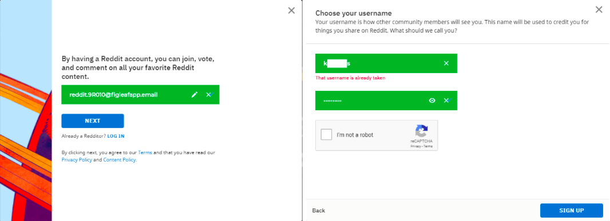Clear the password field with its X icon
The image size is (610, 221).
(446, 101)
